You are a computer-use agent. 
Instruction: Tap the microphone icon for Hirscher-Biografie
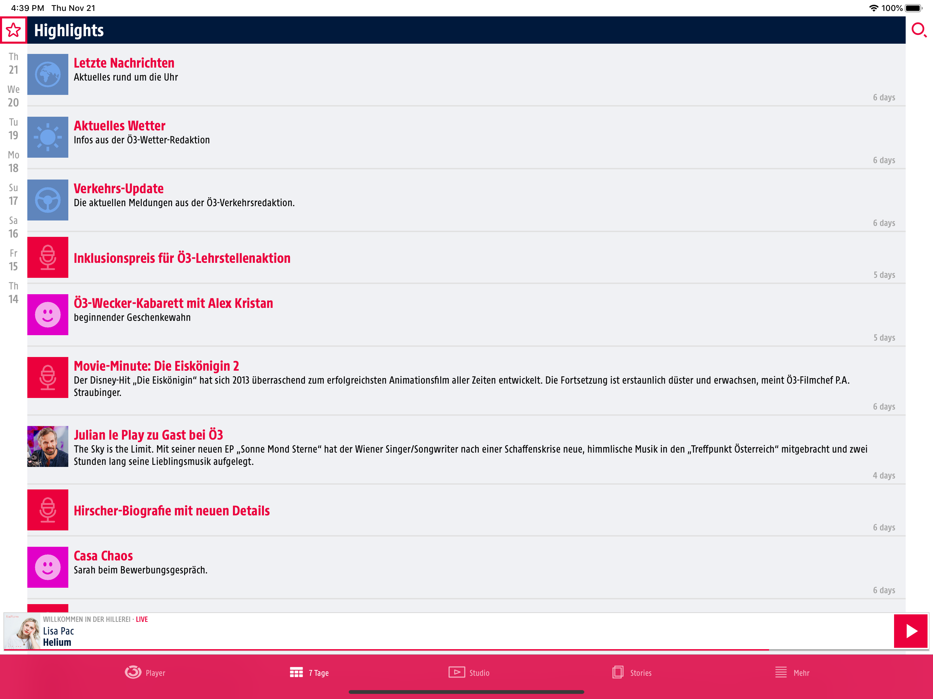(48, 510)
